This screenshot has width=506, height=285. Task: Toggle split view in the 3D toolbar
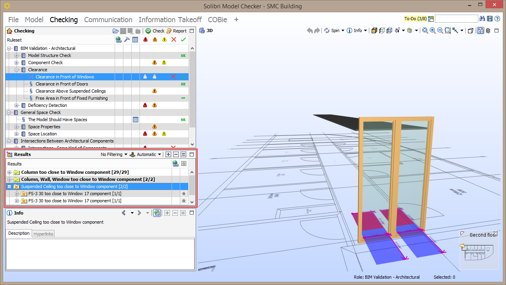pos(481,30)
